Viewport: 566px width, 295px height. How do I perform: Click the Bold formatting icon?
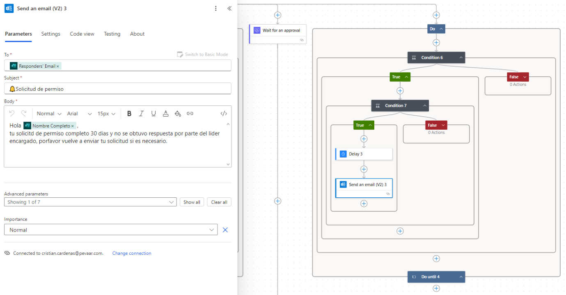click(x=129, y=114)
